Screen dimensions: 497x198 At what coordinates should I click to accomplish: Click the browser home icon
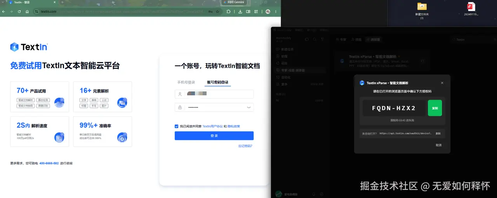(x=27, y=12)
